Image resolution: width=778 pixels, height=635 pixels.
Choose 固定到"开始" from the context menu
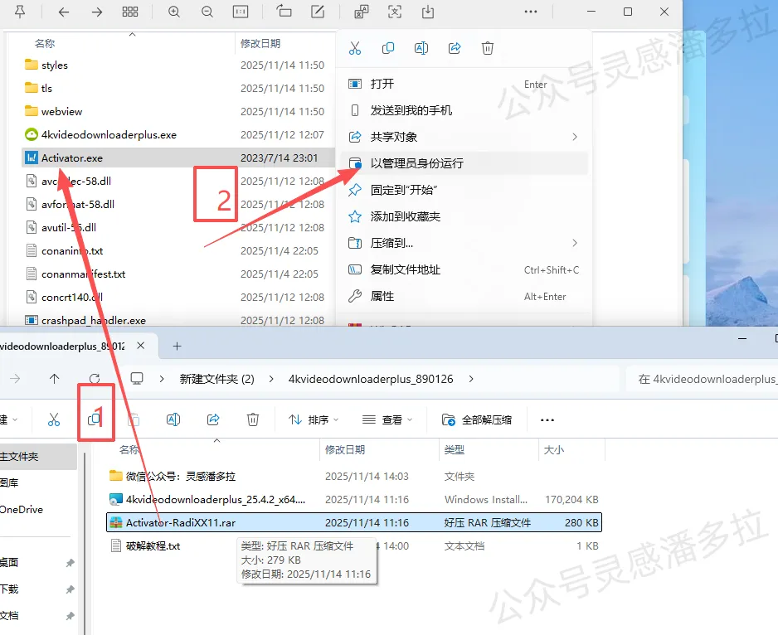click(x=464, y=190)
